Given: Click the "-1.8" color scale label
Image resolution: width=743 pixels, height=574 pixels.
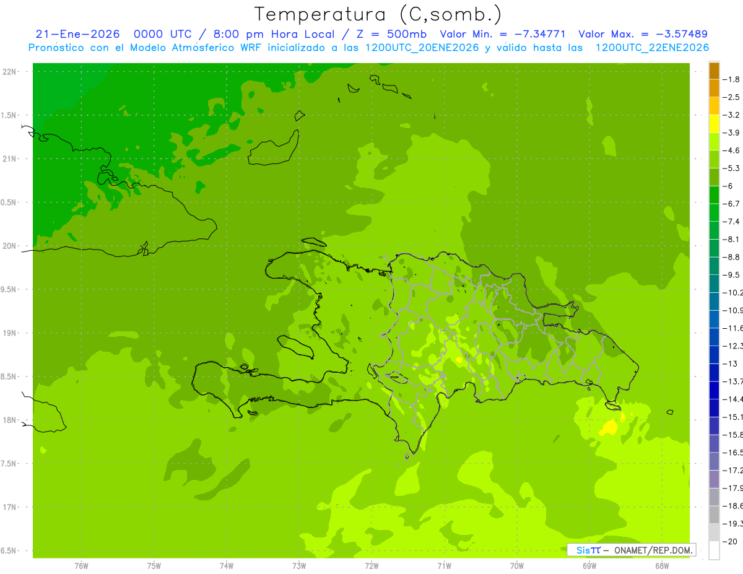Looking at the screenshot, I should click(731, 79).
